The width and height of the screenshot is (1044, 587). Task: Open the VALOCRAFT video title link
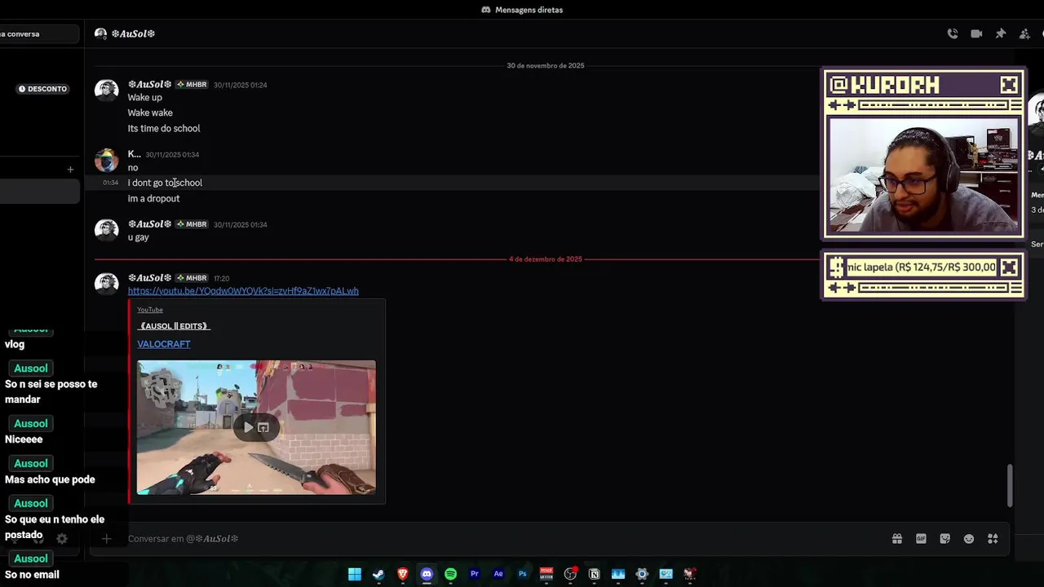(164, 344)
